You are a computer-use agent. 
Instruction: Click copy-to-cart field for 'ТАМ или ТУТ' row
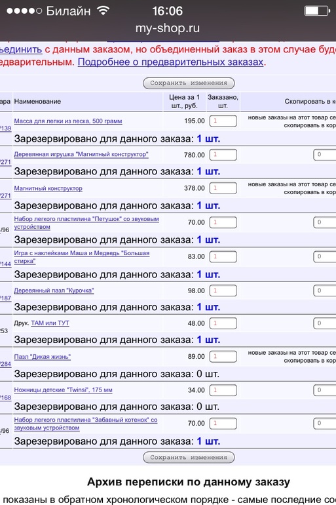coord(325,323)
